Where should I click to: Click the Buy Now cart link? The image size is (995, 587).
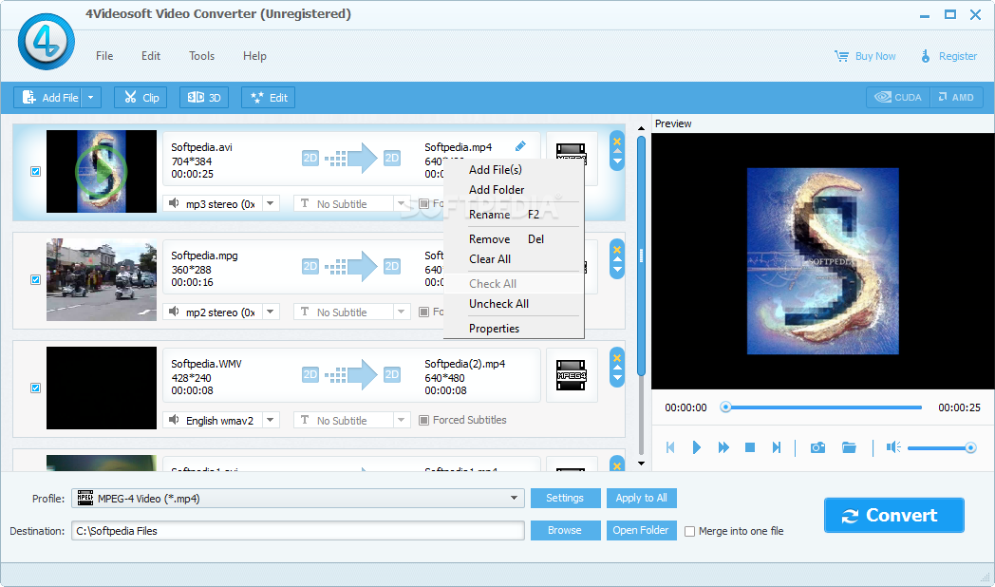[865, 56]
